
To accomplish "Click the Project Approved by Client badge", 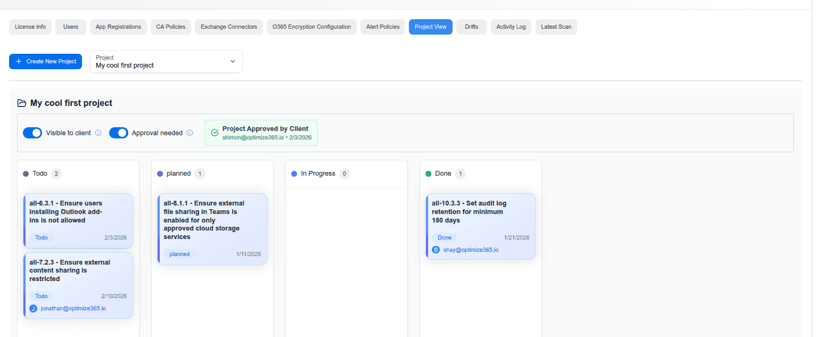I will click(x=261, y=133).
